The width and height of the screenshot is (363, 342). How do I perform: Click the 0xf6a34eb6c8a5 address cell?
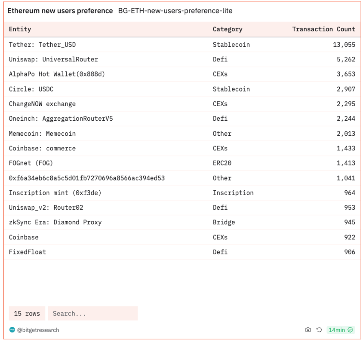coord(87,178)
